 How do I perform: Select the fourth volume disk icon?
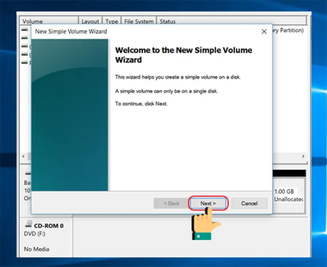(x=25, y=54)
